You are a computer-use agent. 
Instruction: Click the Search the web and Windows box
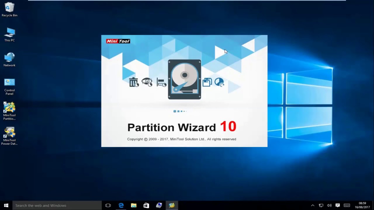pyautogui.click(x=57, y=205)
